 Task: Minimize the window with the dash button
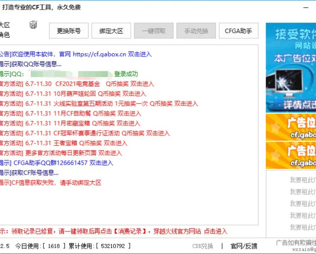click(x=306, y=8)
